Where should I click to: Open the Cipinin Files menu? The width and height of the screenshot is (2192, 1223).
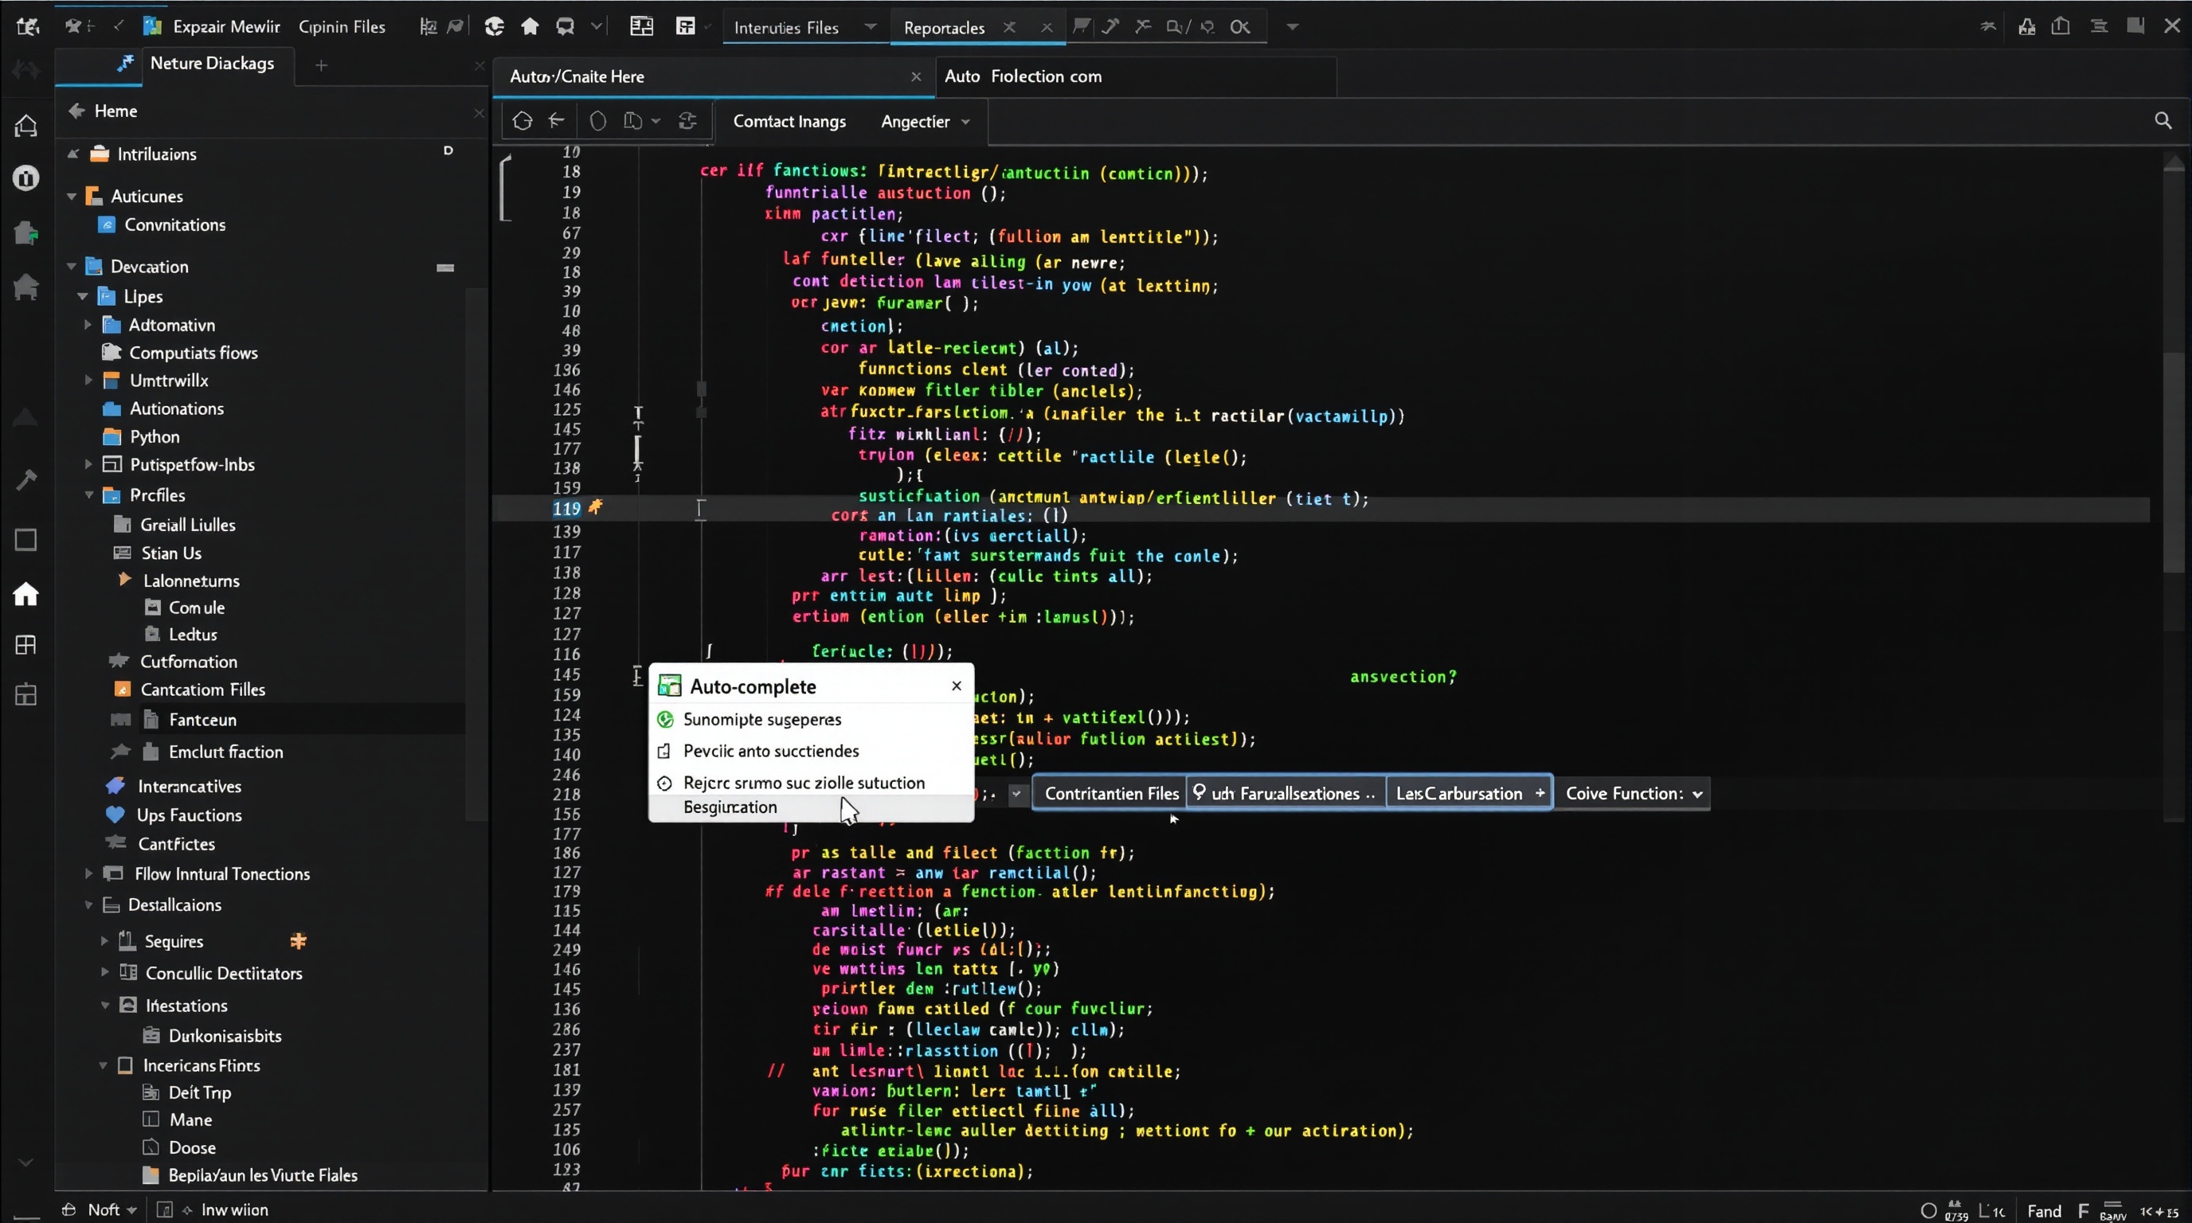[341, 27]
